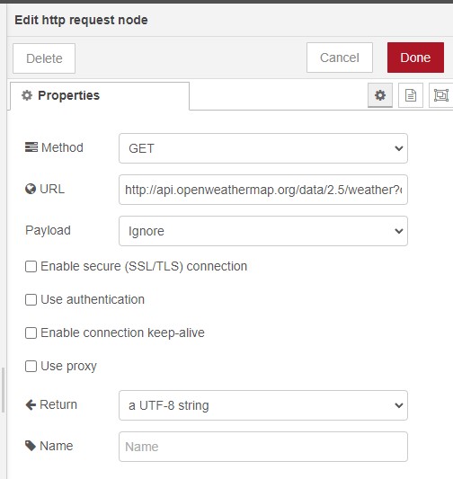
Task: Expand the Payload Ignore dropdown
Action: (x=263, y=231)
